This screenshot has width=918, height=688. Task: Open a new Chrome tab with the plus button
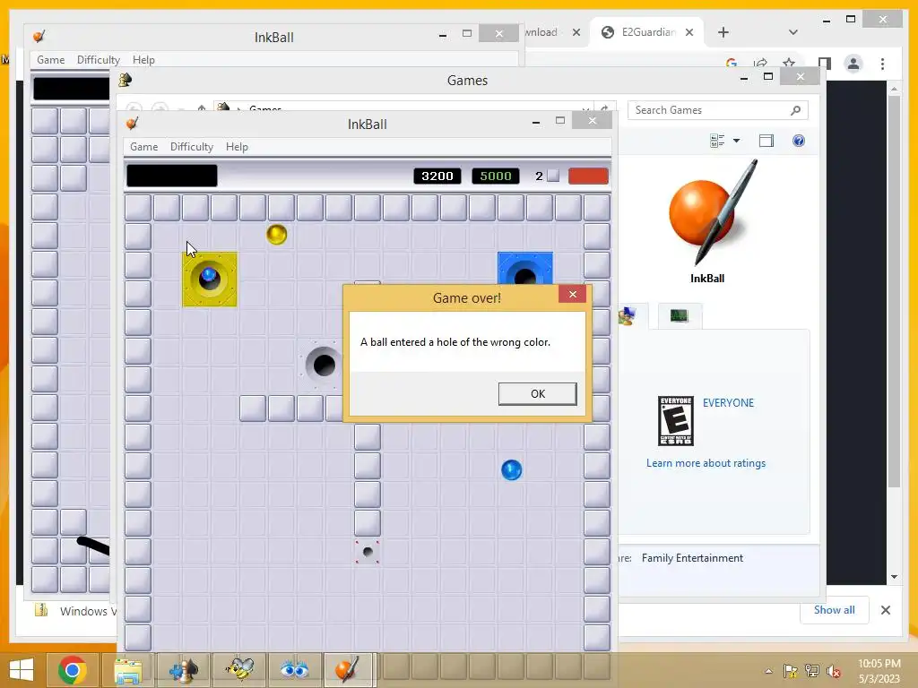pos(723,32)
